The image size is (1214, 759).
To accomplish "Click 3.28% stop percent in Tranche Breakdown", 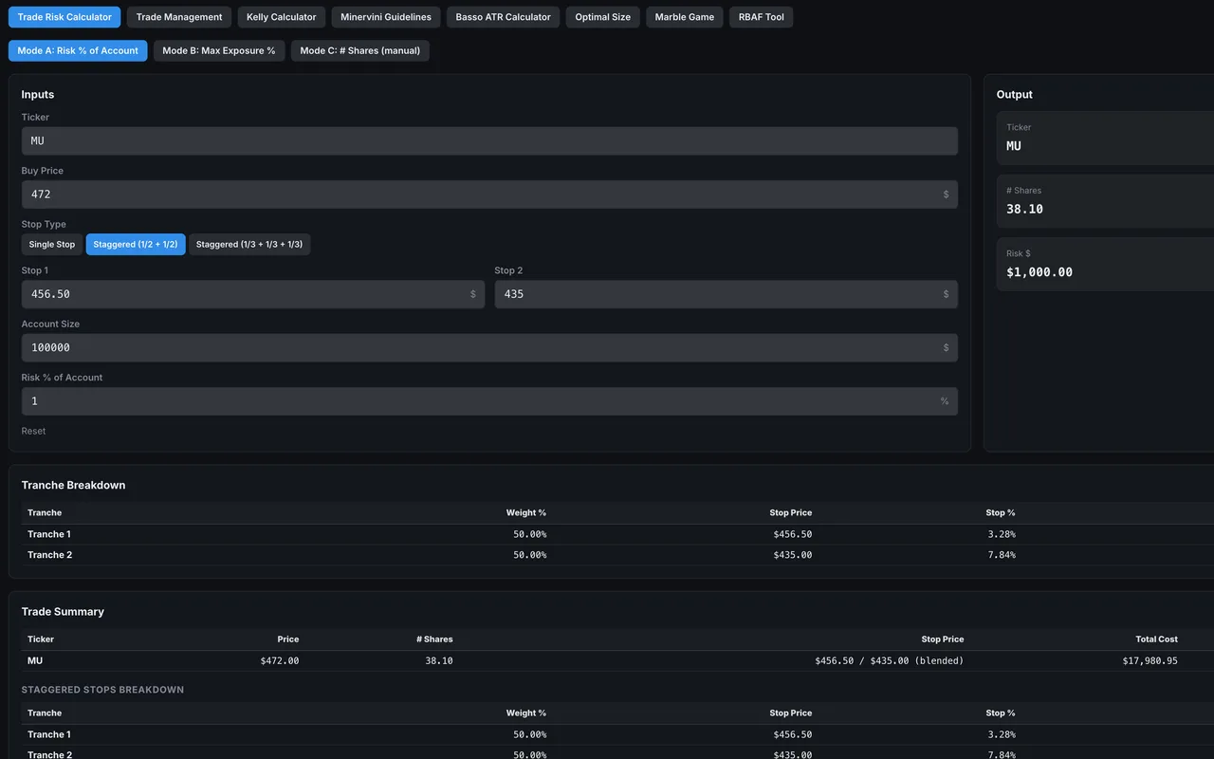I will pyautogui.click(x=1002, y=534).
